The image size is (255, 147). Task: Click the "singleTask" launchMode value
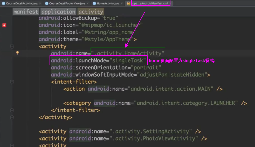128,61
